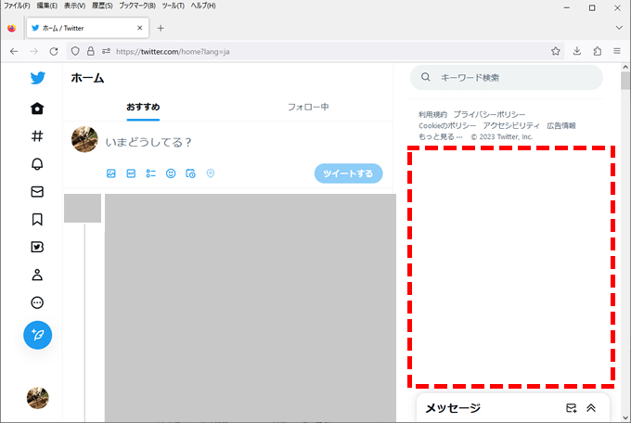Screen dimensions: 631x423
Task: Expand もっと見る footer options
Action: [440, 137]
